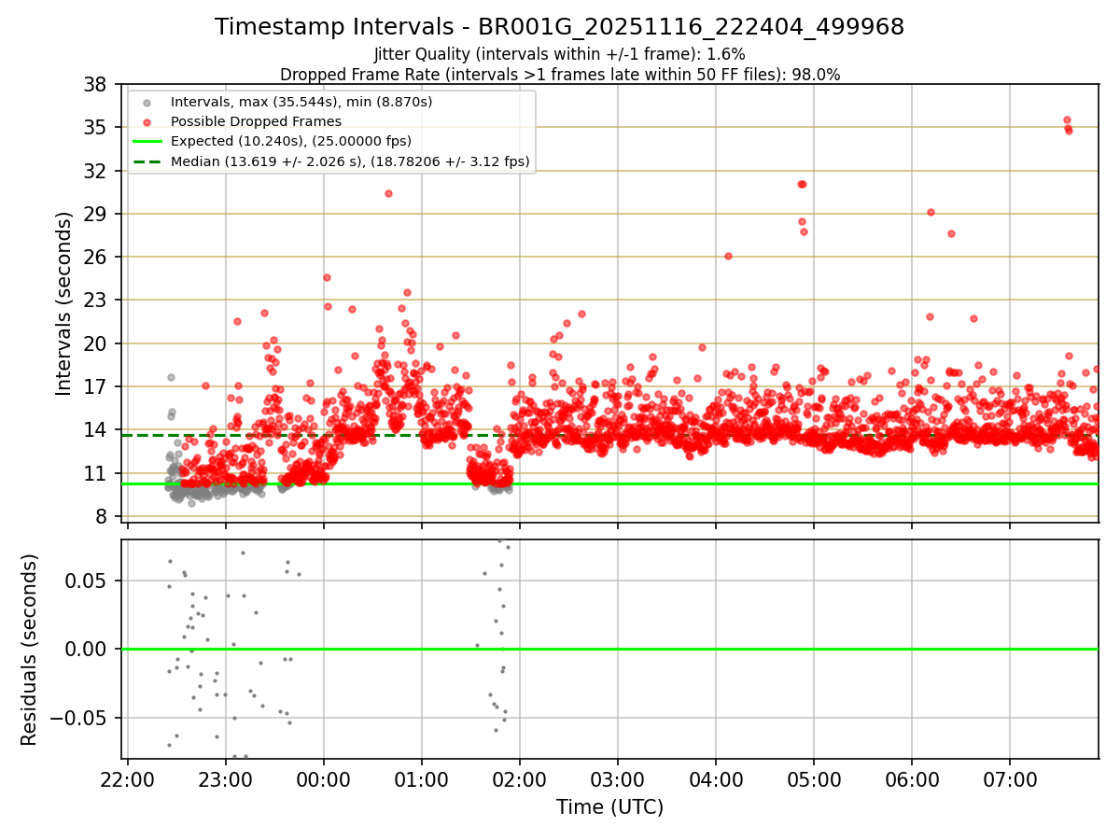This screenshot has width=1120, height=840.
Task: Select legend entry 'Possible Dropped Frames'
Action: pyautogui.click(x=256, y=121)
